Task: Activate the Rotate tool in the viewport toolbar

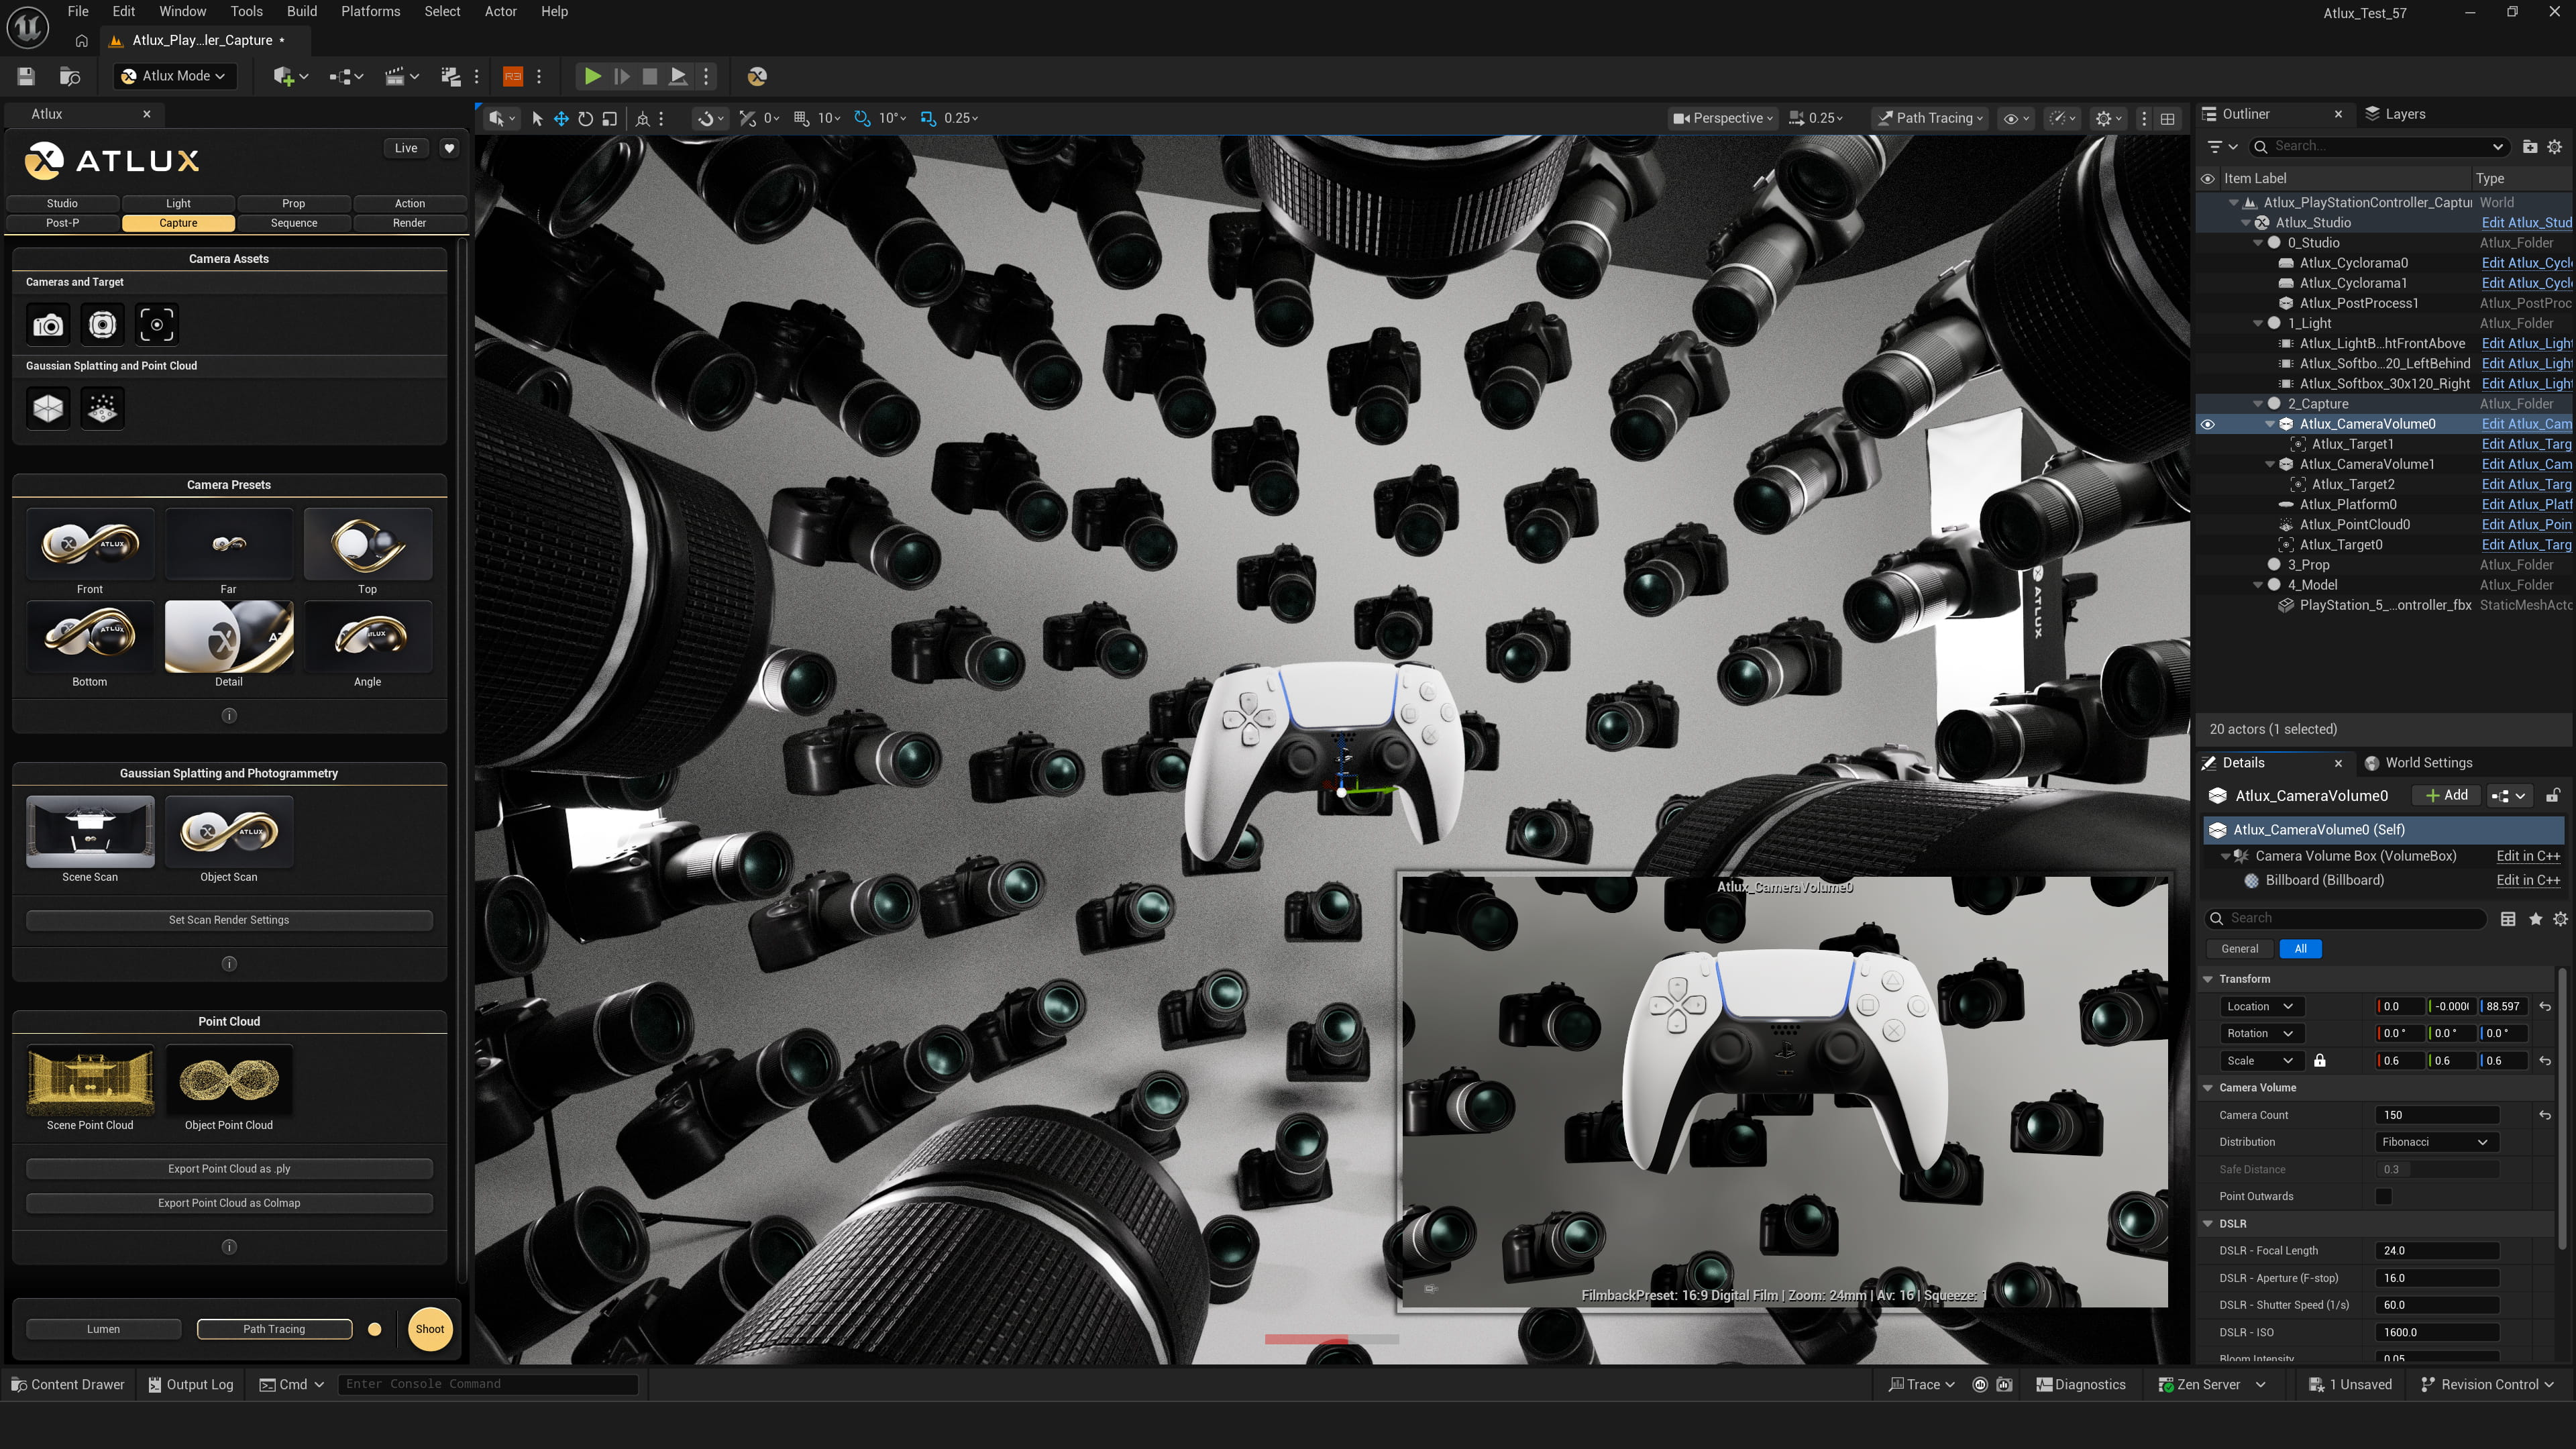Action: [x=585, y=118]
